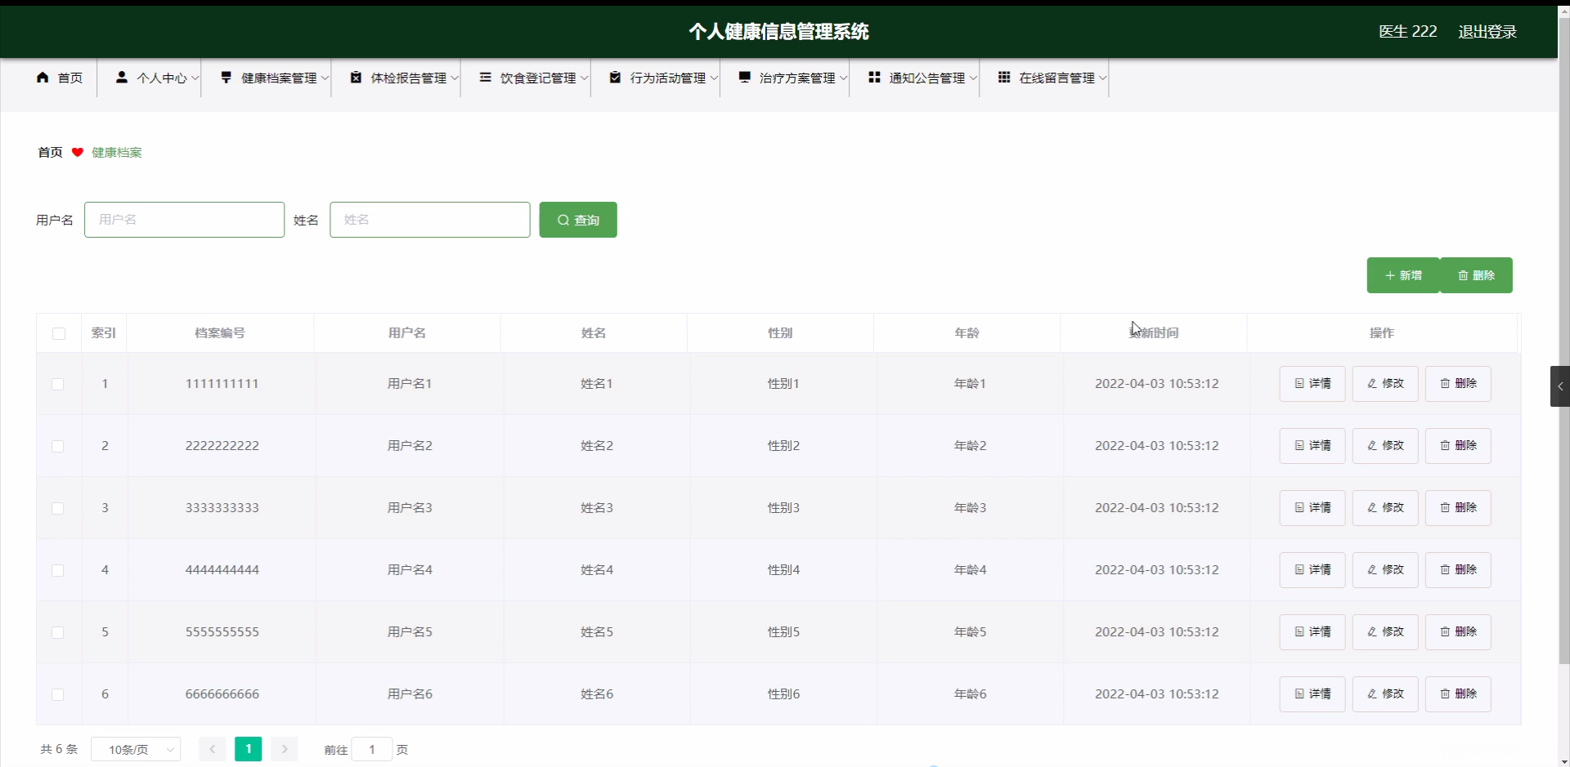Viewport: 1570px width, 767px height.
Task: Click the document icon in row 1's 详情 button
Action: point(1299,383)
